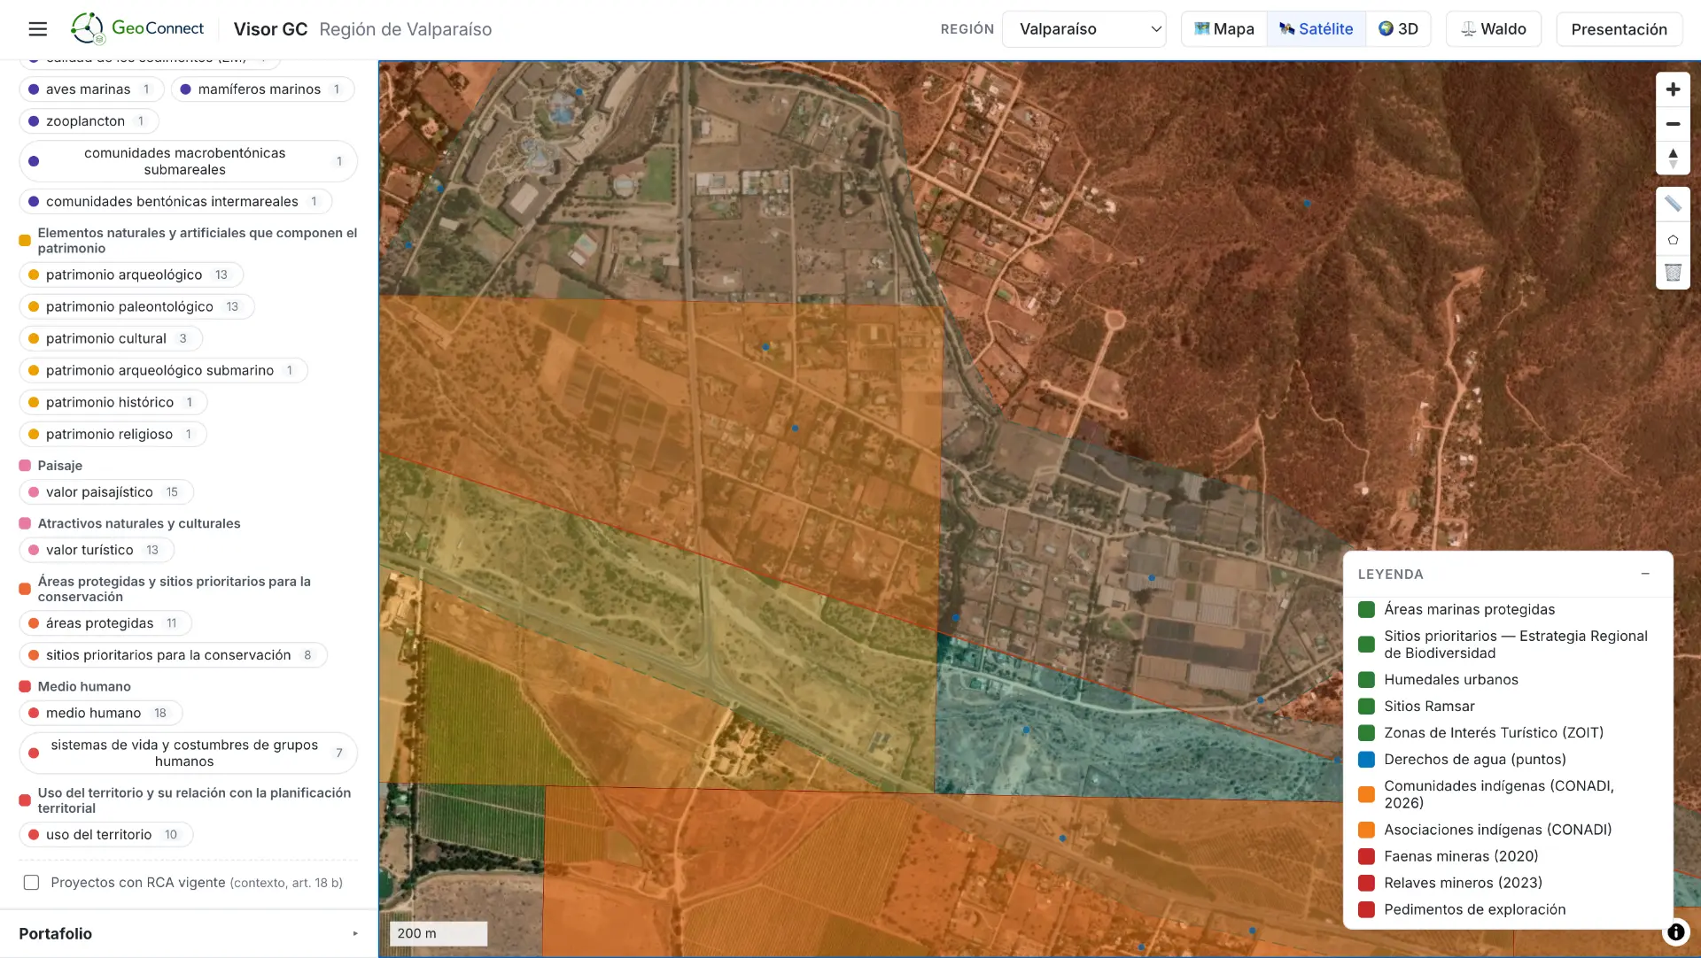This screenshot has height=958, width=1701.
Task: Toggle comunidades macrobentónicas submareales filter
Action: (188, 161)
